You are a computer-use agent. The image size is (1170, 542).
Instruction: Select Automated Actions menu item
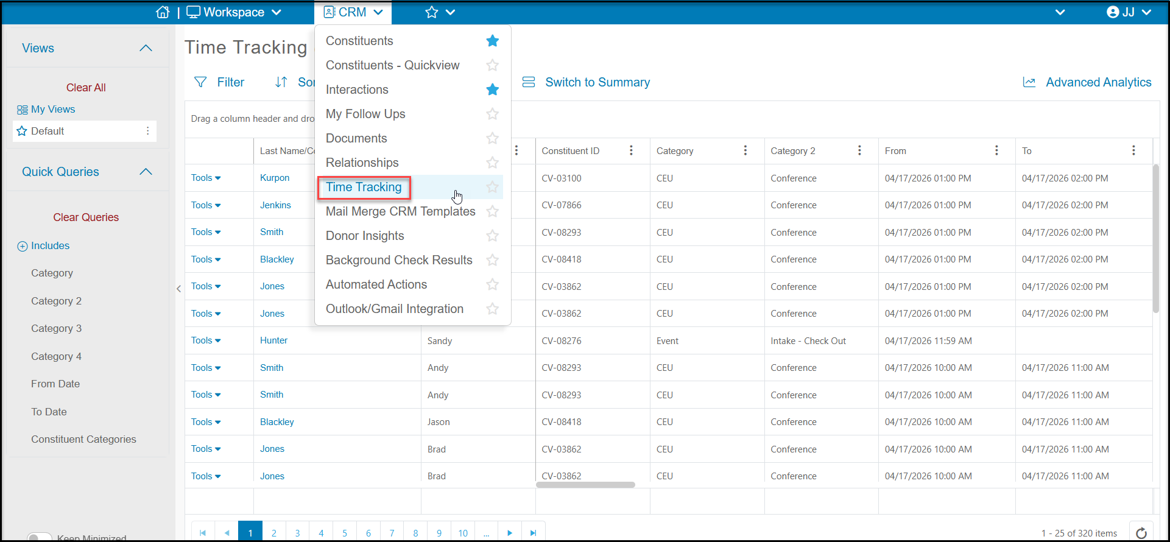(x=376, y=284)
